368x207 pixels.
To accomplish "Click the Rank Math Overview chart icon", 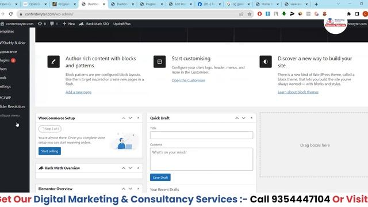I will [x=41, y=168].
